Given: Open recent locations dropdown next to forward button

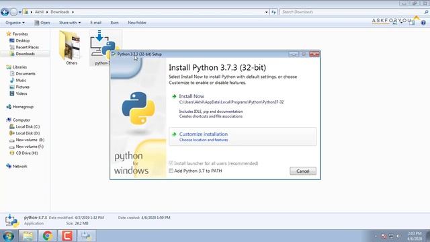Looking at the screenshot, I should pos(20,12).
